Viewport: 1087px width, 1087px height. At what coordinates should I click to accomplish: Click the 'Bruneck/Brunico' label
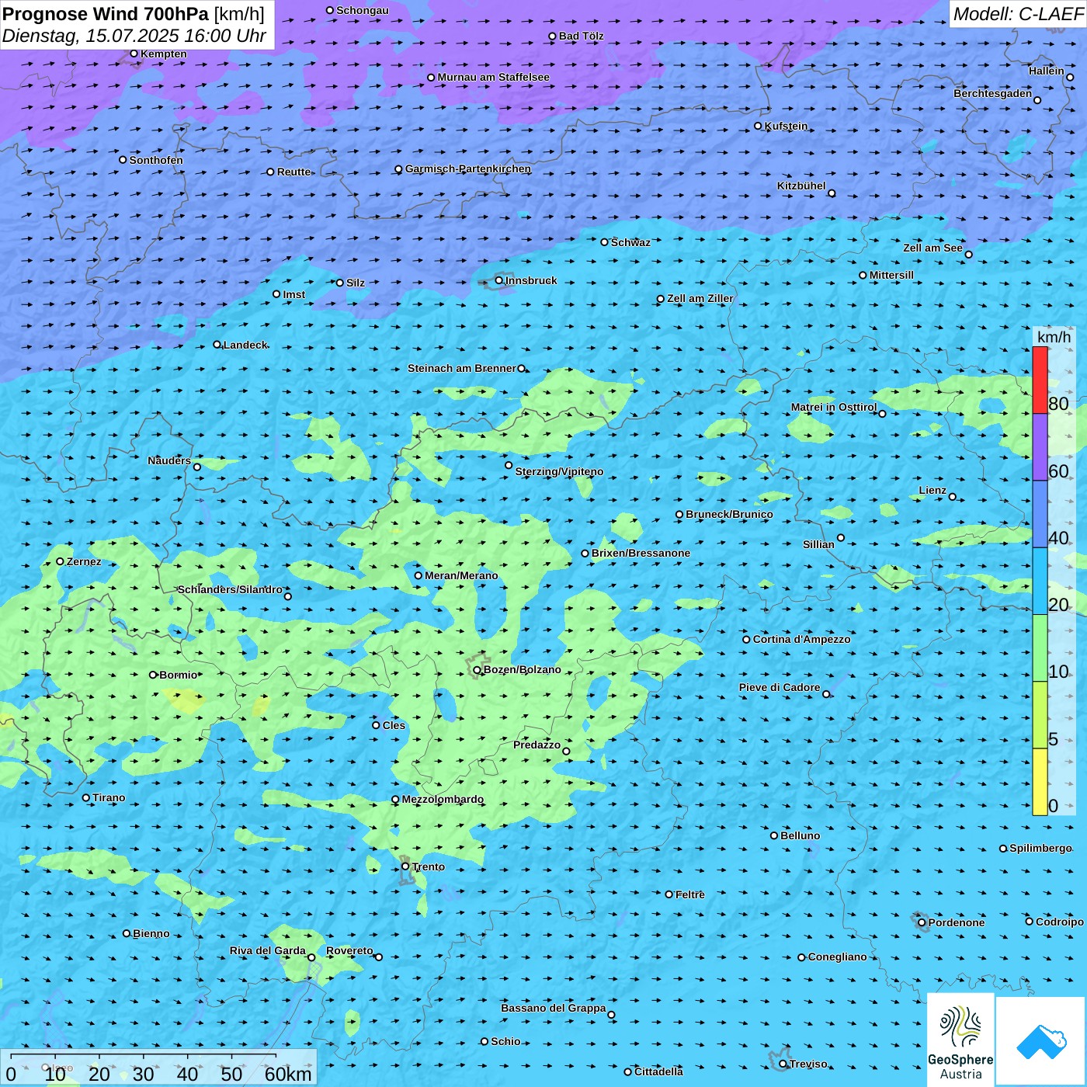point(729,514)
